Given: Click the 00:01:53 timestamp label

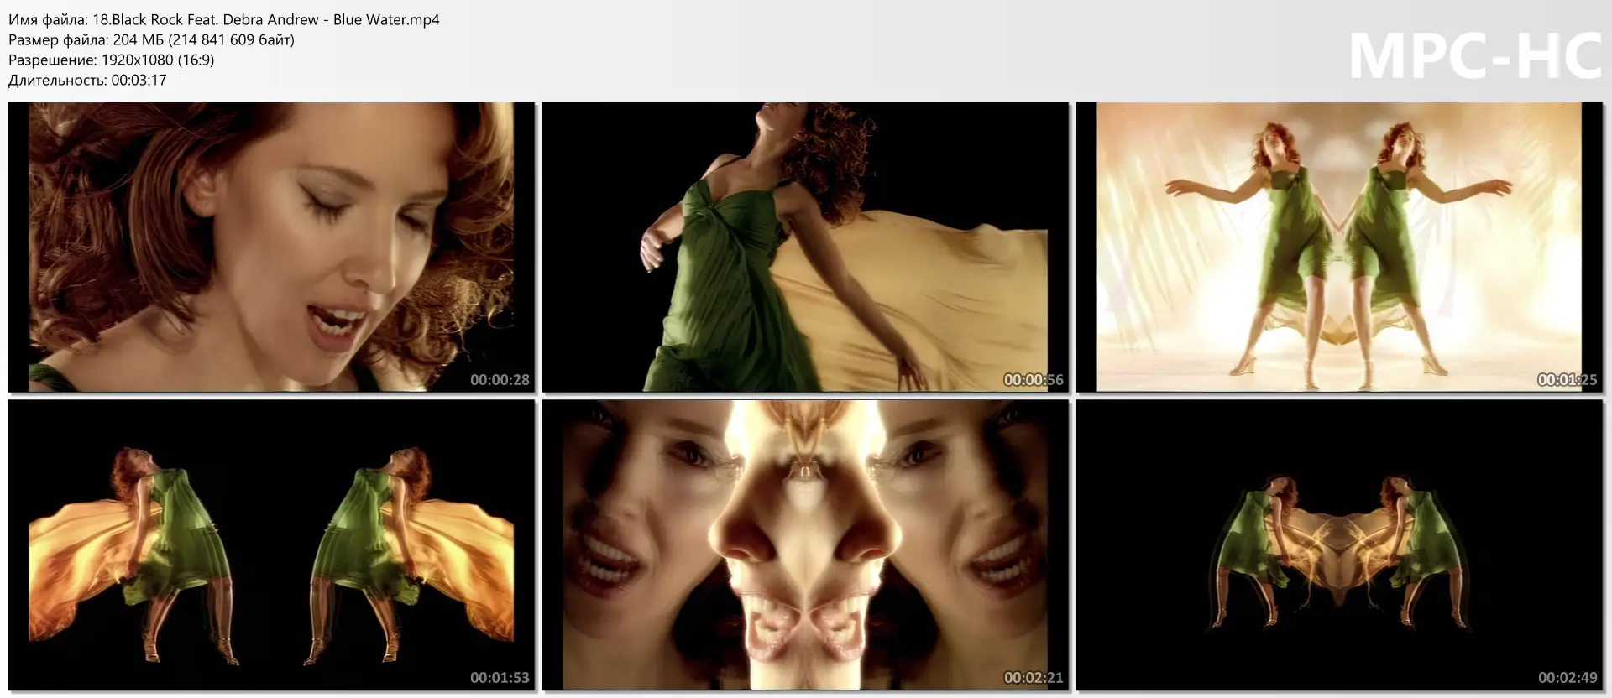Looking at the screenshot, I should tap(500, 678).
